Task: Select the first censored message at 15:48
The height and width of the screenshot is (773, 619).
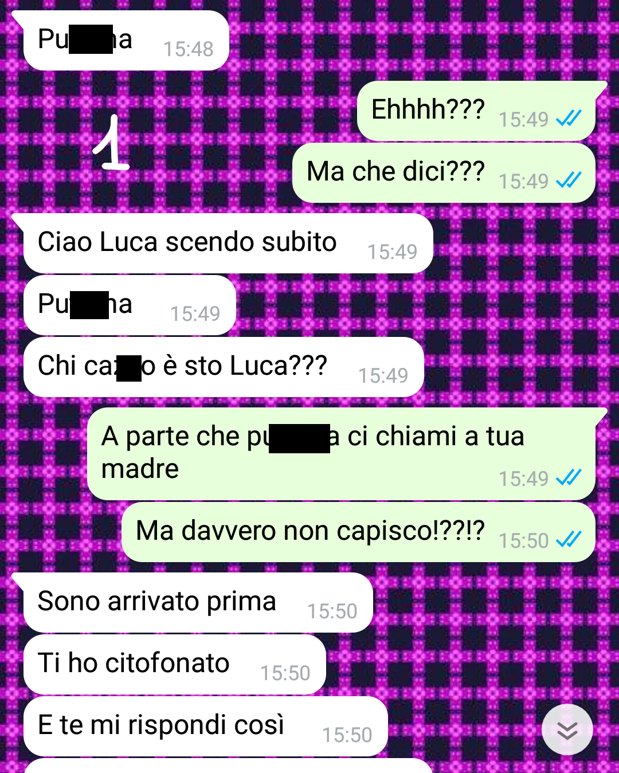Action: point(126,40)
